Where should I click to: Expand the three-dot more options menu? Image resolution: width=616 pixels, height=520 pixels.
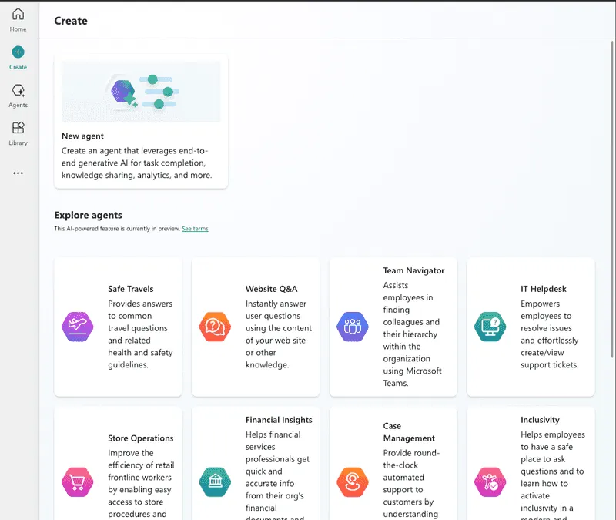[x=18, y=173]
